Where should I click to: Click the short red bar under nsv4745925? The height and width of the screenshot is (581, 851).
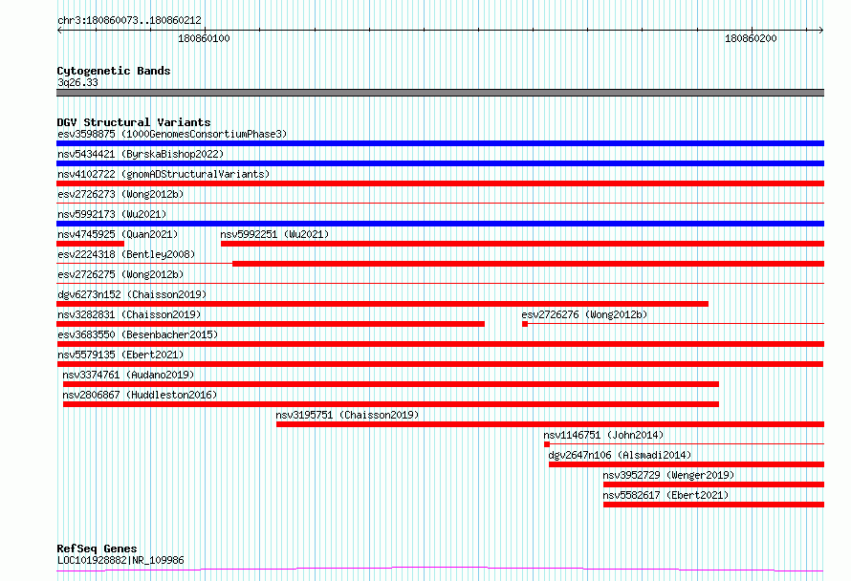click(90, 244)
